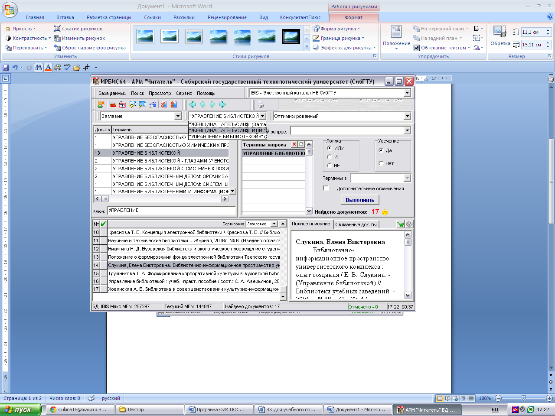Run spelling check ABC icon
Screen dimensions: 555x416
pyautogui.click(x=67, y=68)
